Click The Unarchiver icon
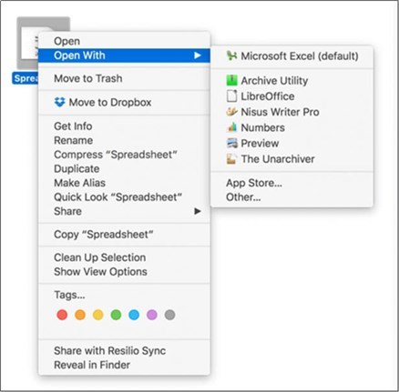The width and height of the screenshot is (399, 392). pos(231,159)
